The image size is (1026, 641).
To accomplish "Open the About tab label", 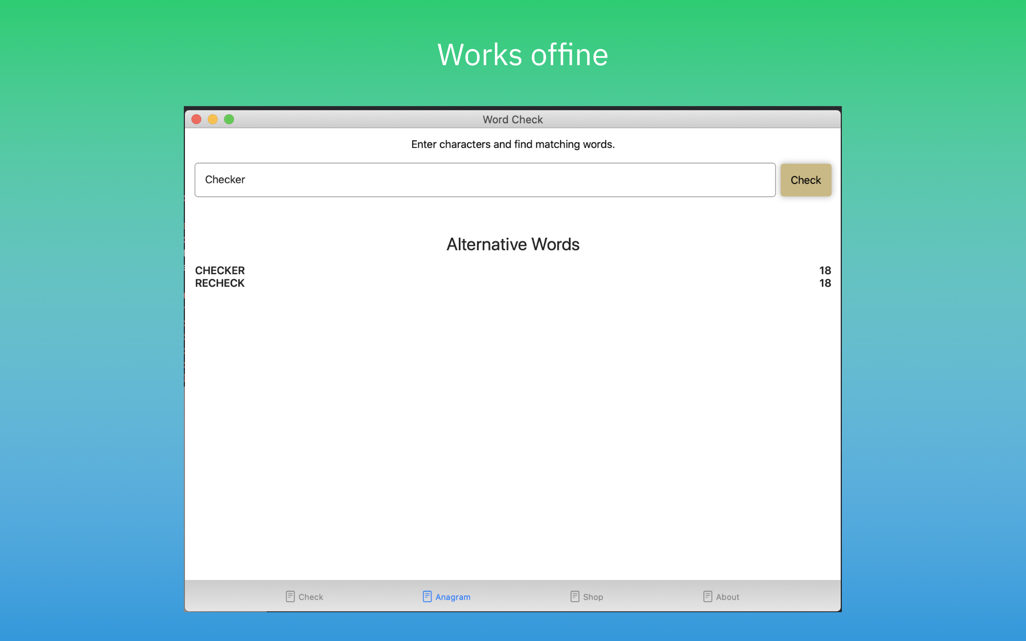I will (727, 597).
